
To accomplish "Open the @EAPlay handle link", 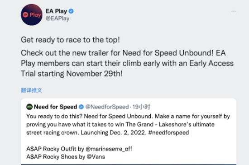I will tap(57, 19).
